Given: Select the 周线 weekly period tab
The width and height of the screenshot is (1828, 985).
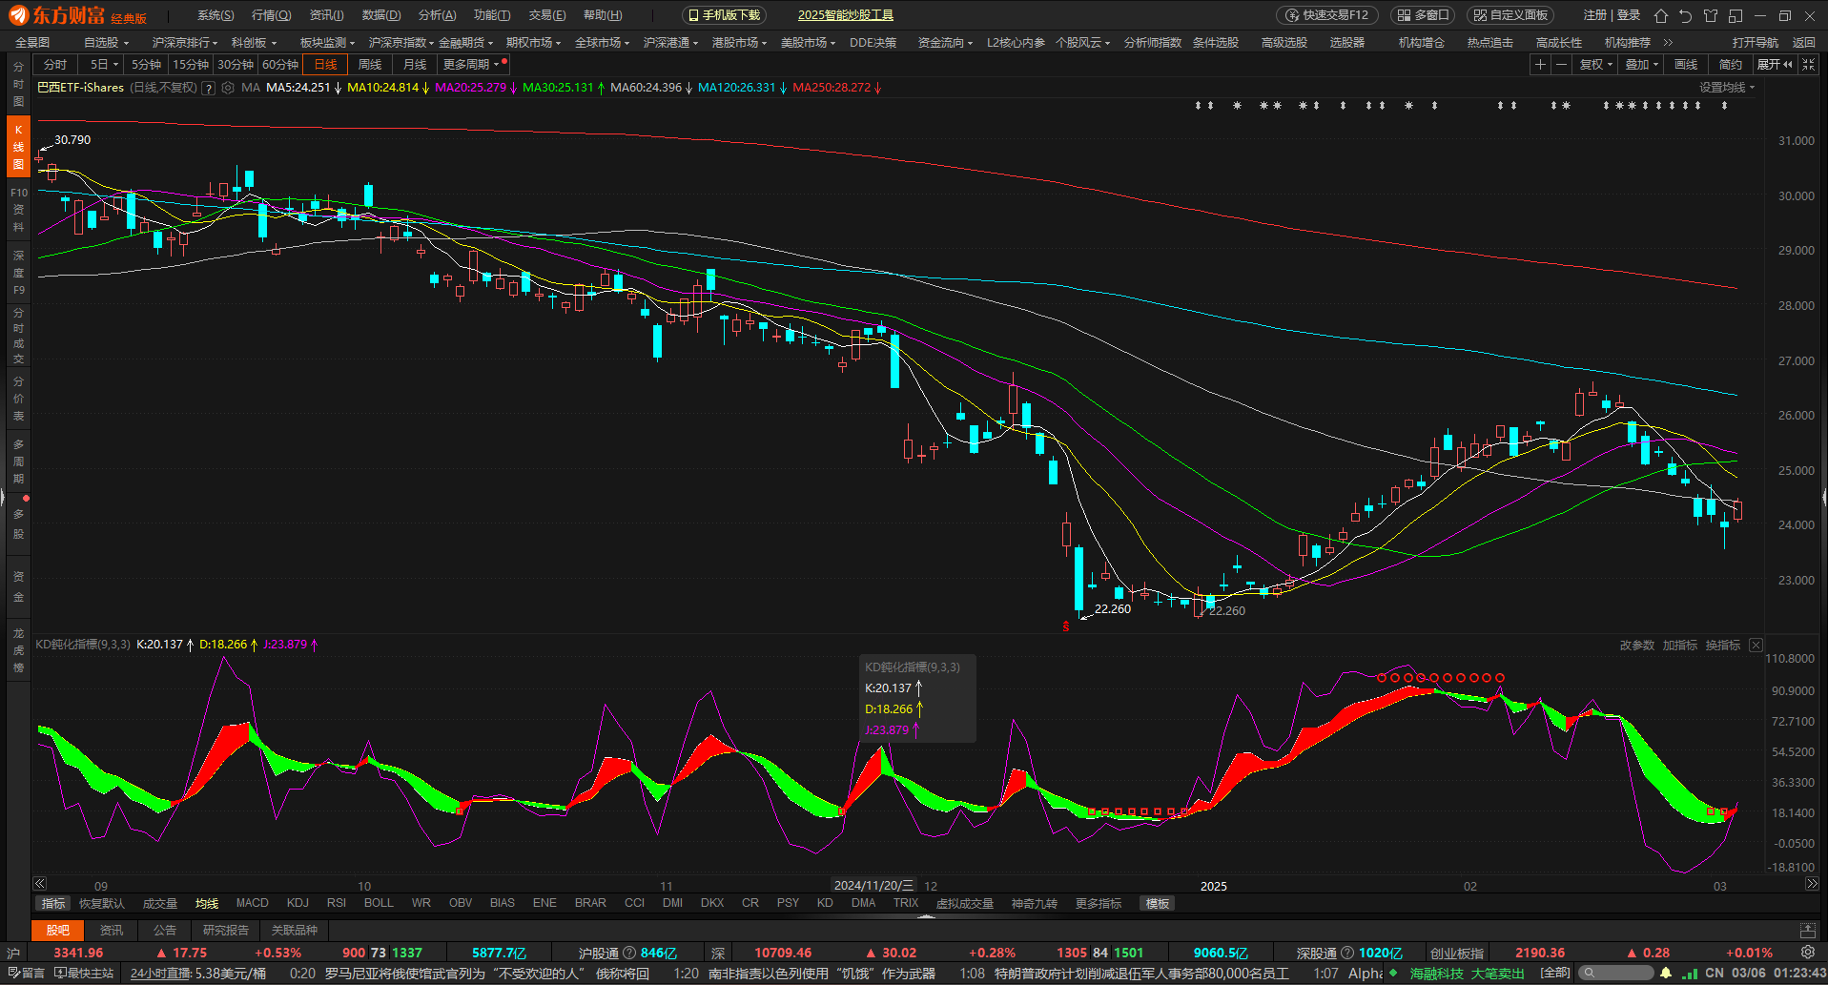Looking at the screenshot, I should [370, 65].
